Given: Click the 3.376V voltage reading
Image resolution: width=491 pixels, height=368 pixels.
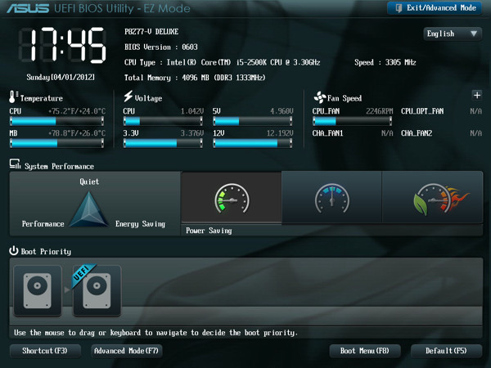Looking at the screenshot, I should click(192, 133).
